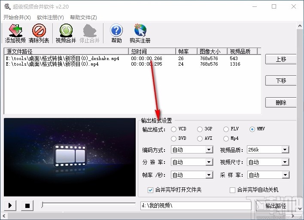Click the 删除 delete button
304x220 pixels.
(281, 102)
